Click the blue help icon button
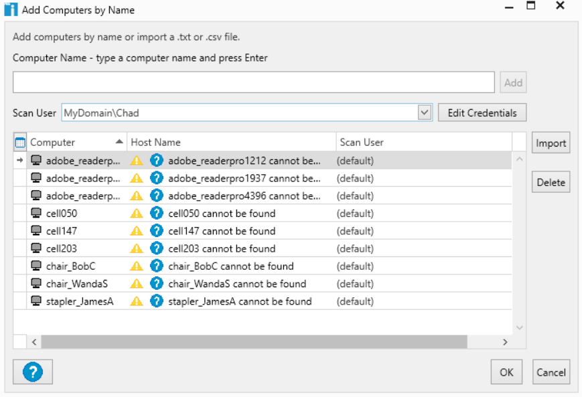 33,372
